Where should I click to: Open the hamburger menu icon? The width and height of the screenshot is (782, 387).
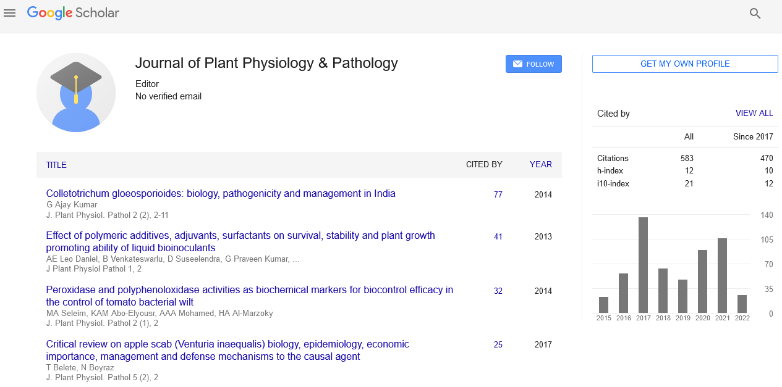9,13
